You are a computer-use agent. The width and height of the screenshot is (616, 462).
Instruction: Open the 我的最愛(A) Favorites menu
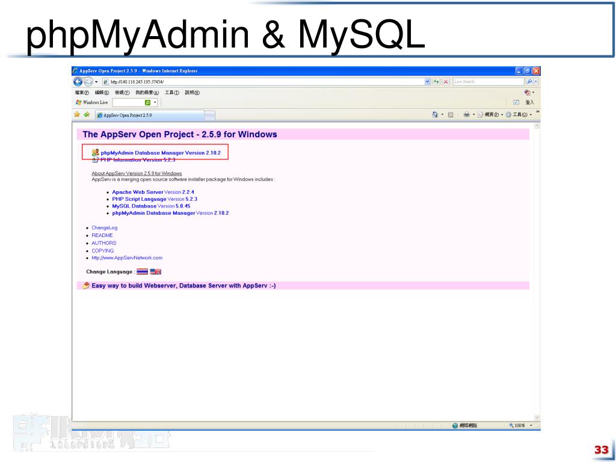coord(147,93)
